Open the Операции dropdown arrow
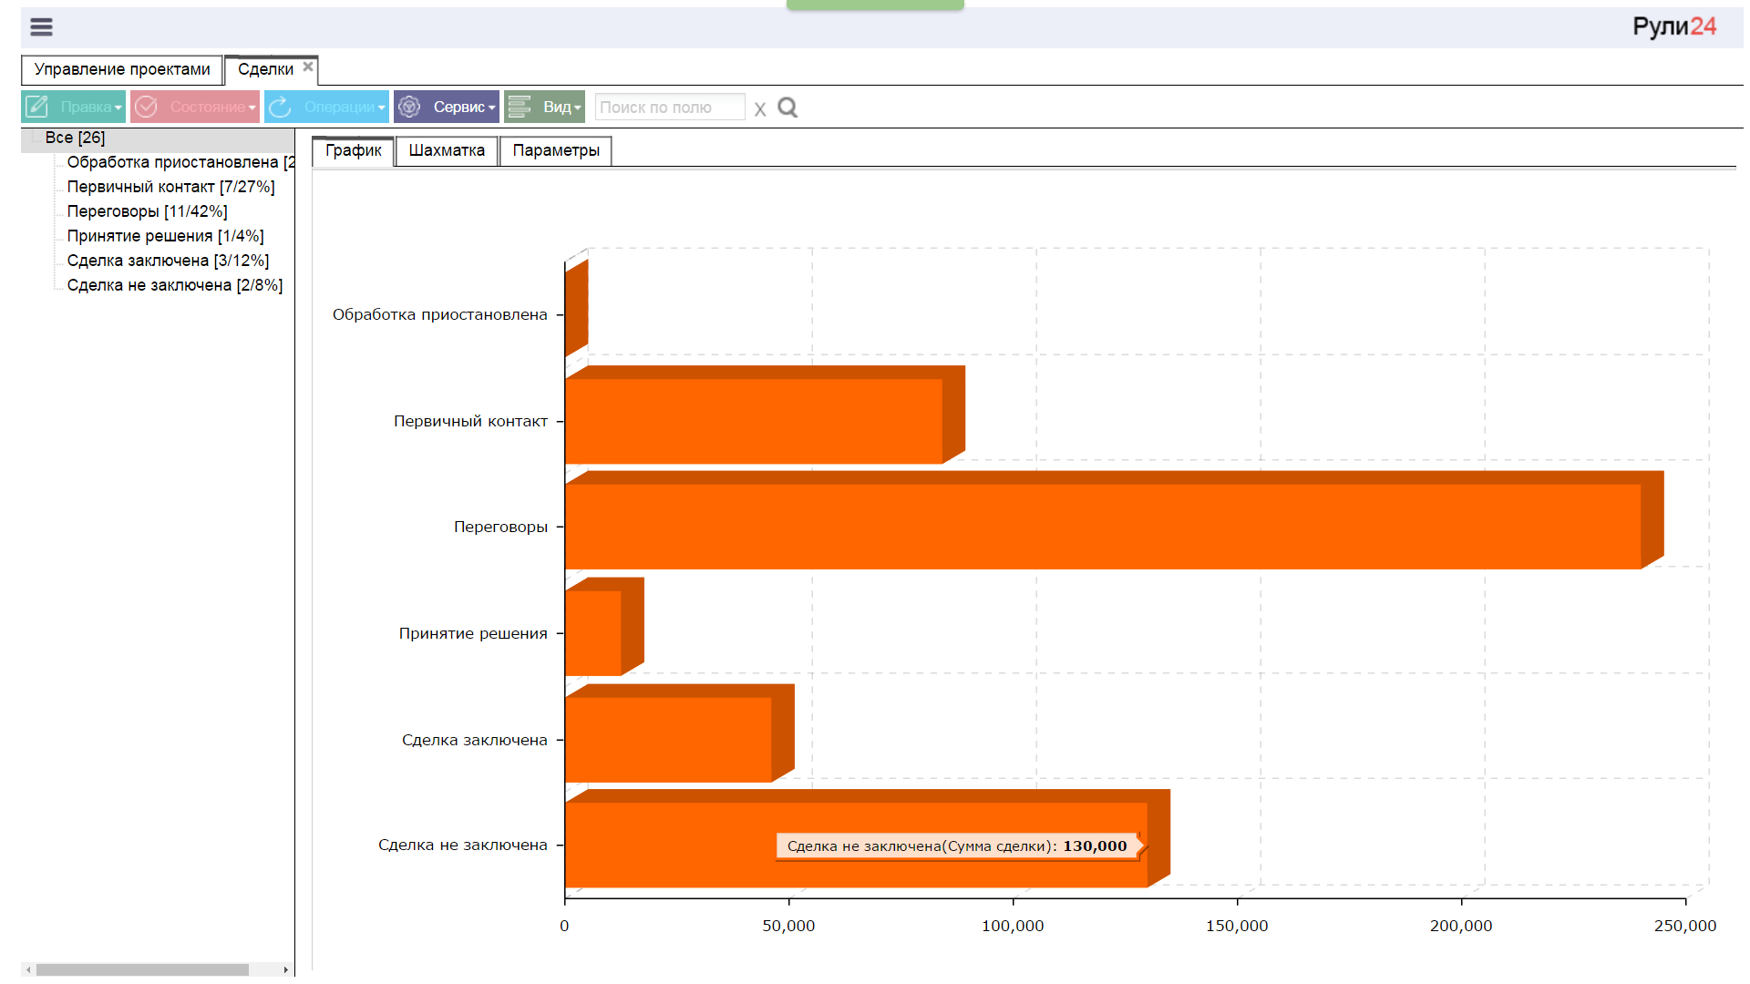Viewport: 1750px width, 984px height. click(381, 108)
